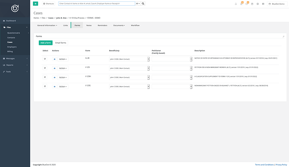View the I-129H form with eye icon

pyautogui.click(x=54, y=78)
